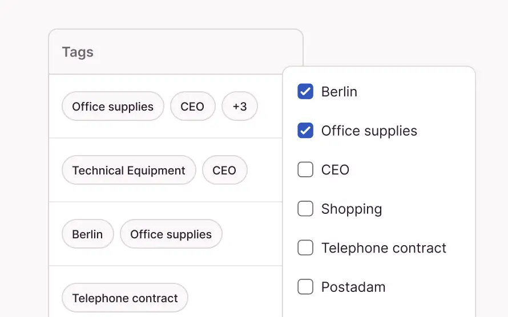Click the Tags column header
508x317 pixels.
[78, 52]
